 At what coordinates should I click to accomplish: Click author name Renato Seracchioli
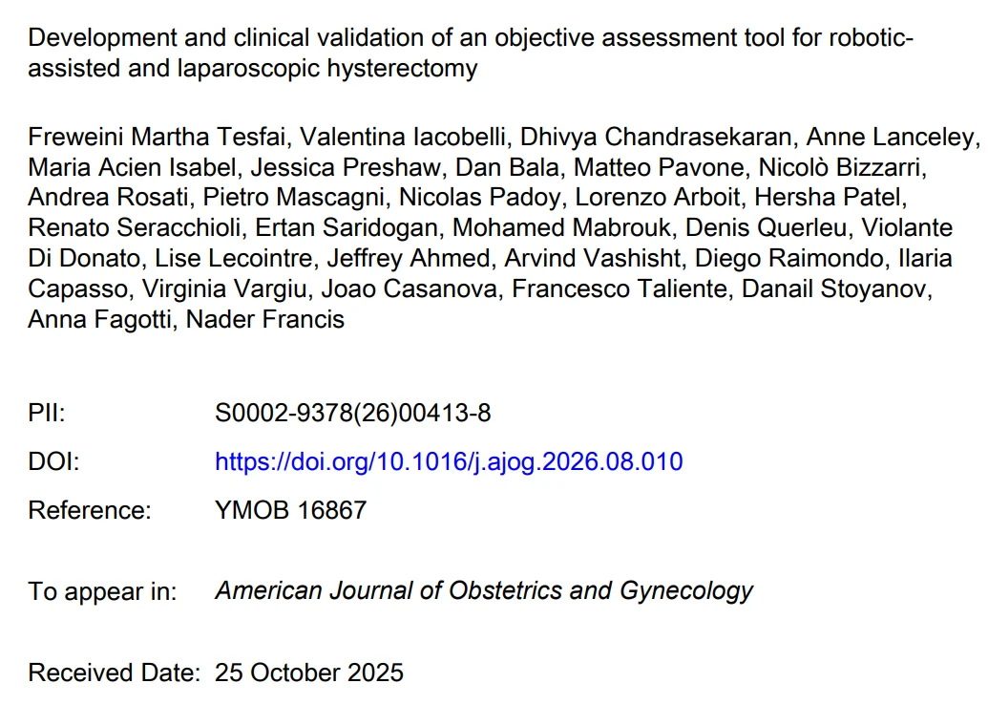pyautogui.click(x=134, y=227)
